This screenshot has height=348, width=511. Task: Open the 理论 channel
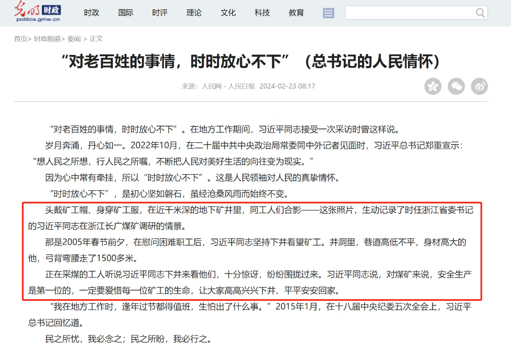pyautogui.click(x=194, y=13)
